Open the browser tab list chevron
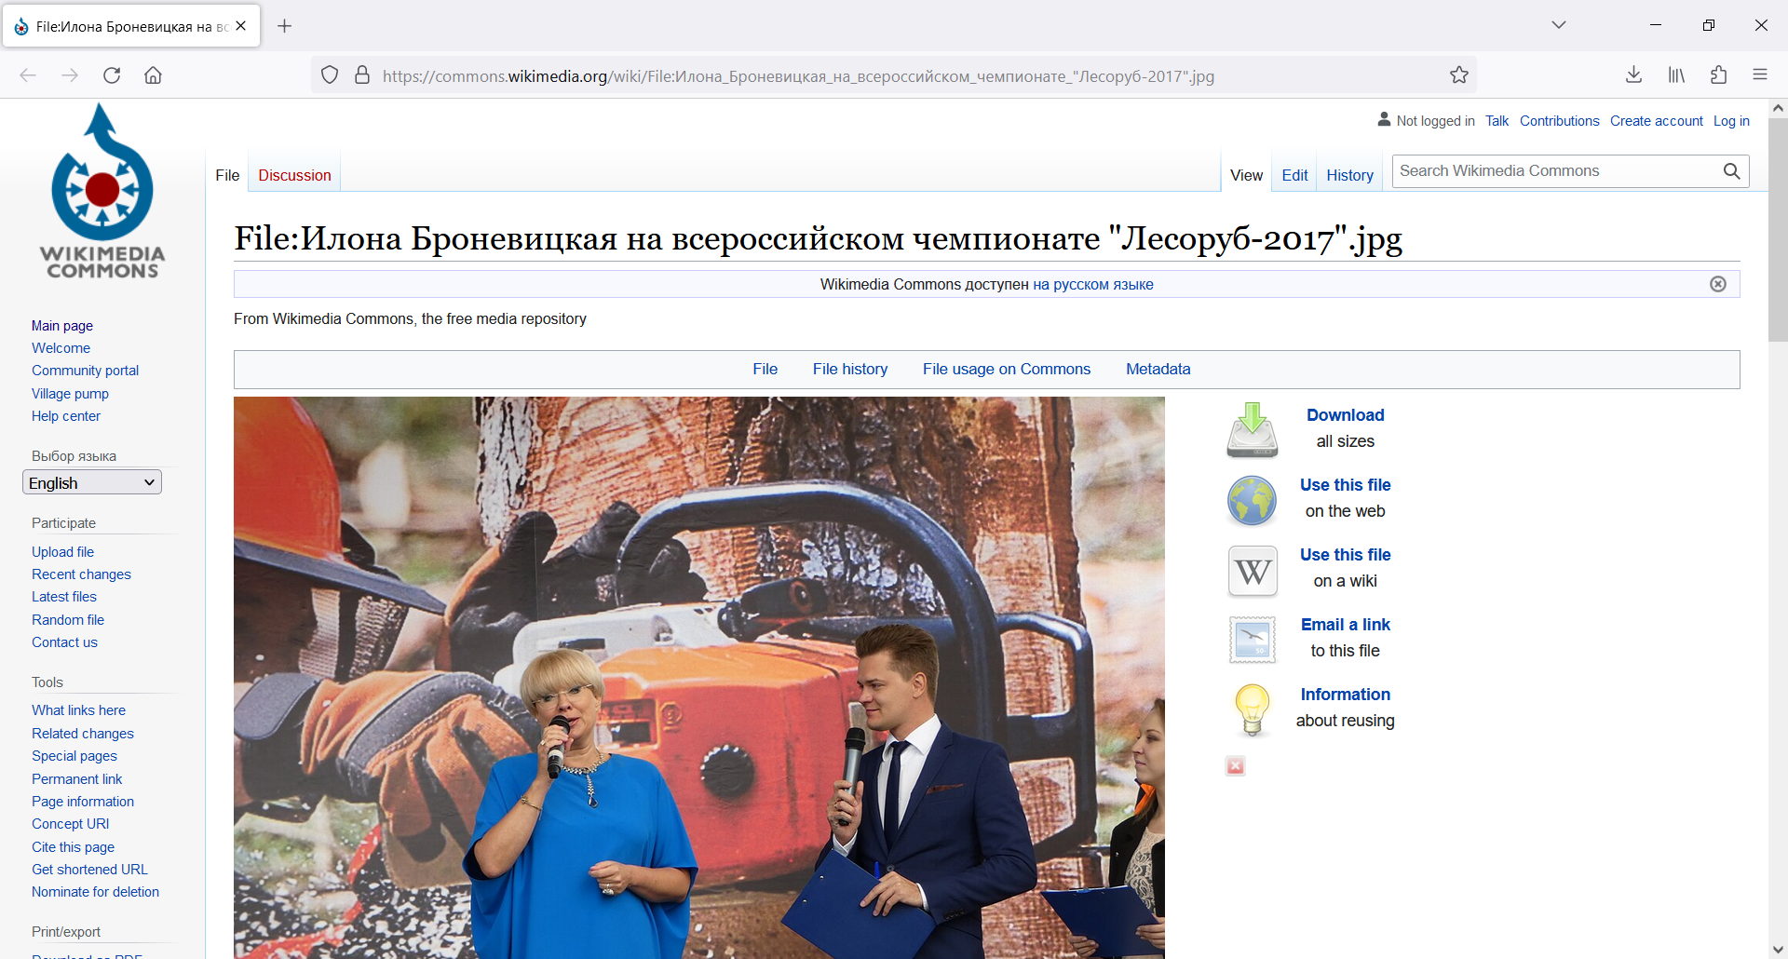The width and height of the screenshot is (1788, 959). pos(1560,24)
